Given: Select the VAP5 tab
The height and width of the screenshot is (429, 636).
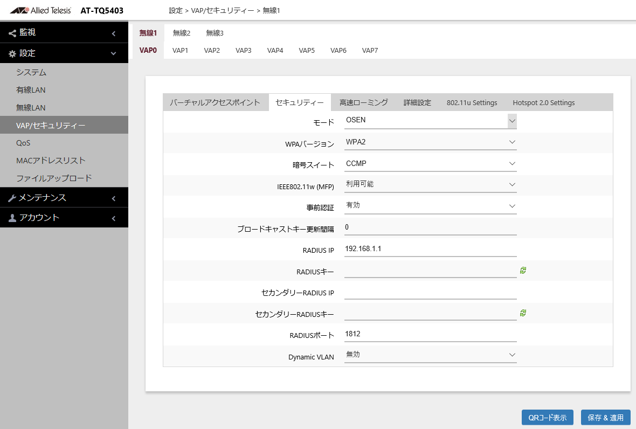Looking at the screenshot, I should pyautogui.click(x=307, y=50).
